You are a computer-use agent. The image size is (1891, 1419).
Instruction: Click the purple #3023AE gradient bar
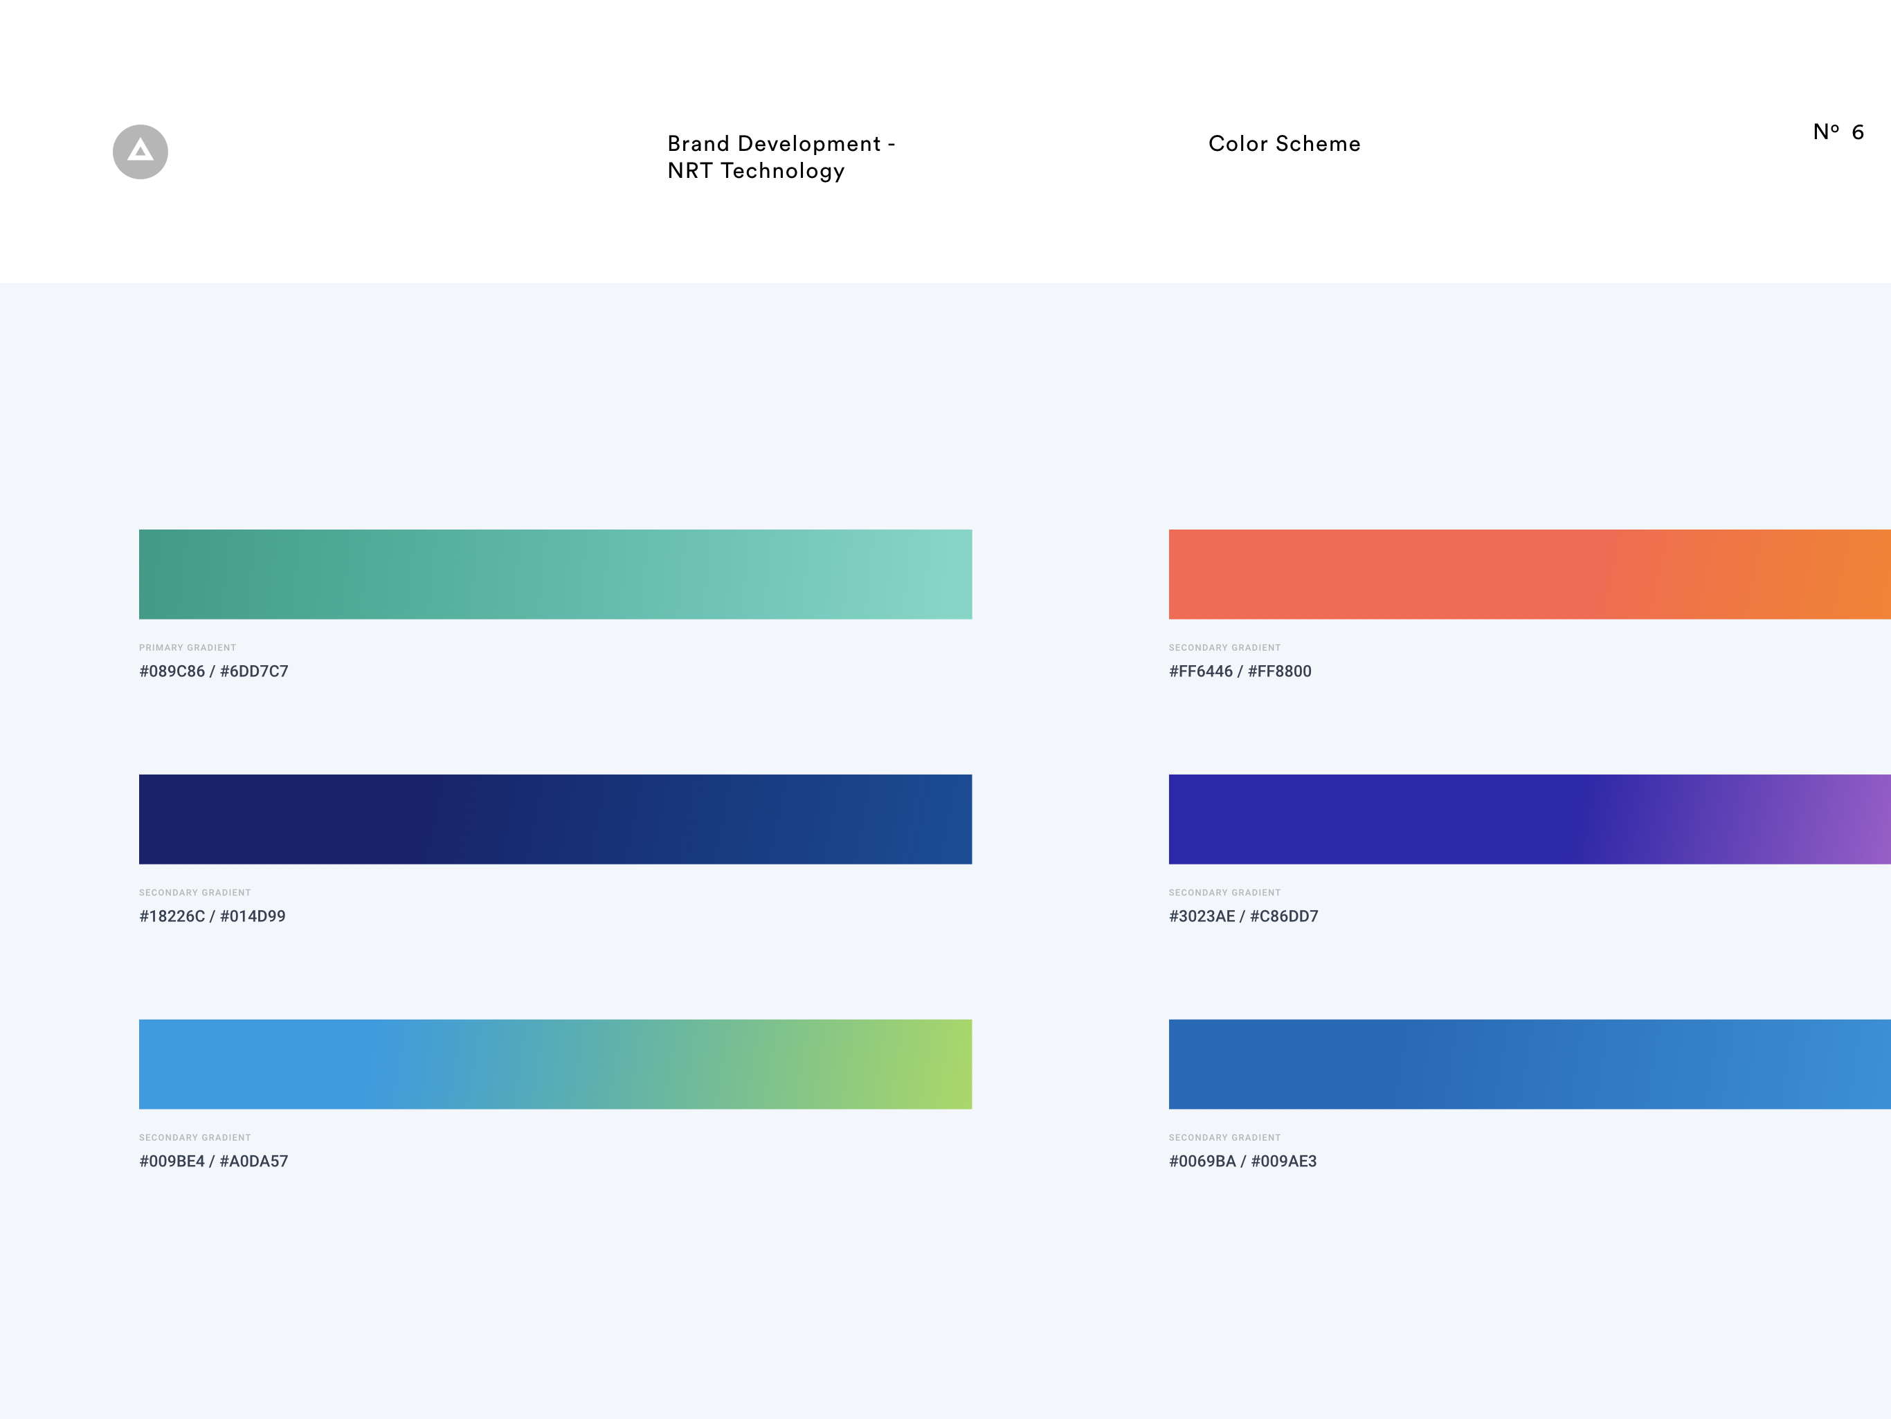pyautogui.click(x=1530, y=819)
